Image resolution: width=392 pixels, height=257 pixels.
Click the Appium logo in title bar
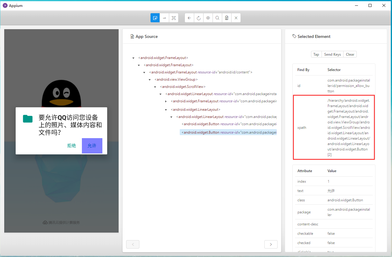[5, 5]
